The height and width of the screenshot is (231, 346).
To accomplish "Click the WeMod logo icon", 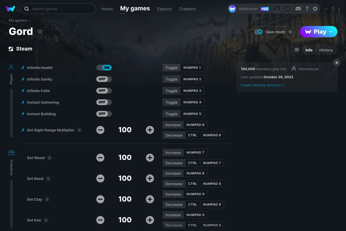I will click(10, 9).
